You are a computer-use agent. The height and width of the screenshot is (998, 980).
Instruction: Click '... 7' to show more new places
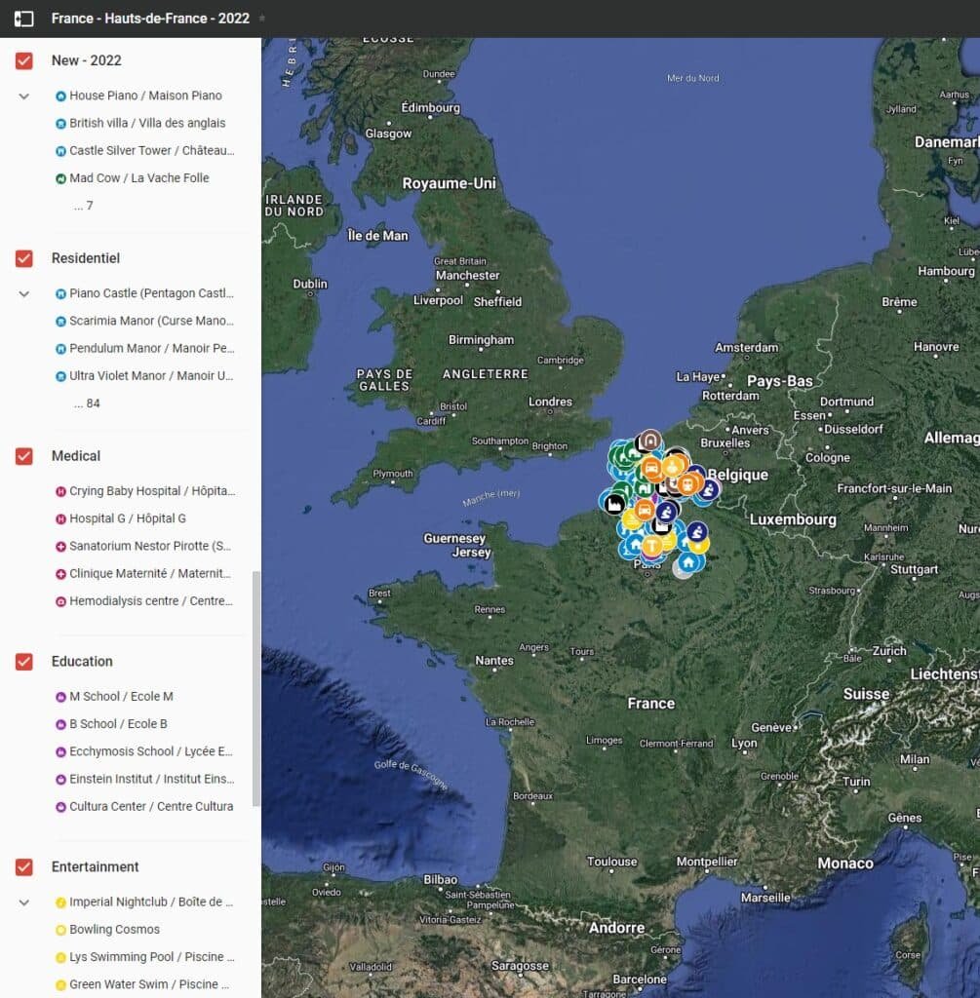pos(83,205)
